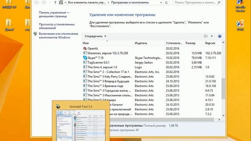Click the Uninstall Tool 3.4 taskbar icon
This screenshot has width=251, height=141.
[58, 107]
